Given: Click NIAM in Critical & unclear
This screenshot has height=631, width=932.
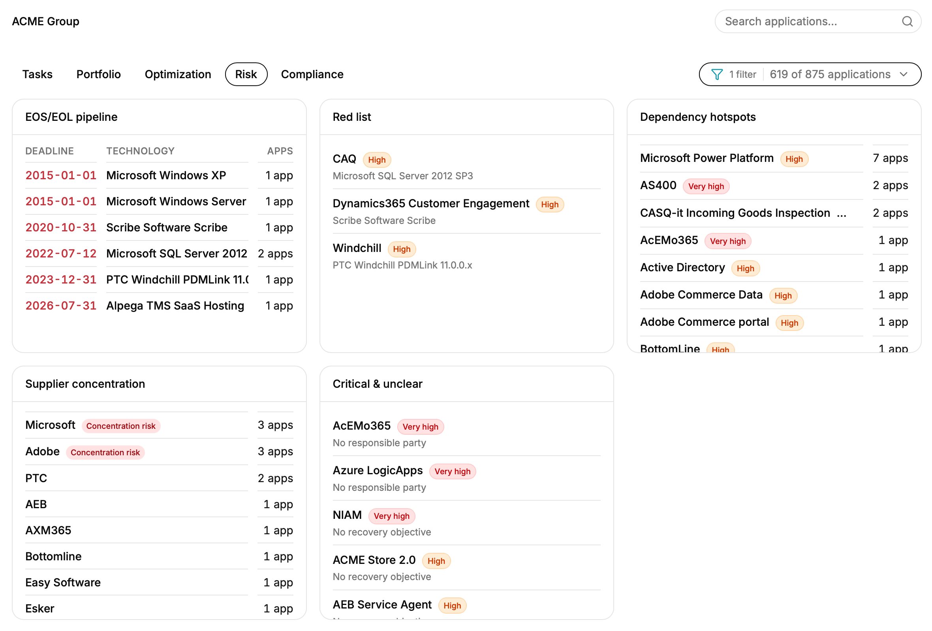Looking at the screenshot, I should (466, 523).
